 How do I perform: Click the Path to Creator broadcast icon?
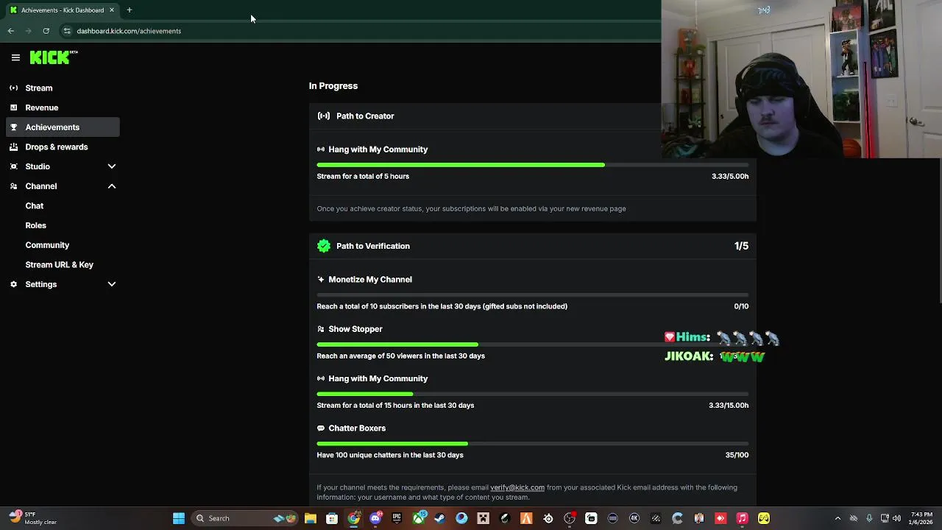[324, 116]
